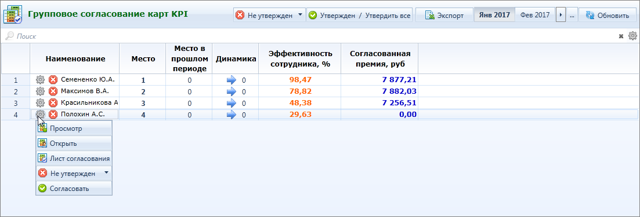The image size is (640, 217).
Task: Clear search with the small x icon
Action: (x=621, y=36)
